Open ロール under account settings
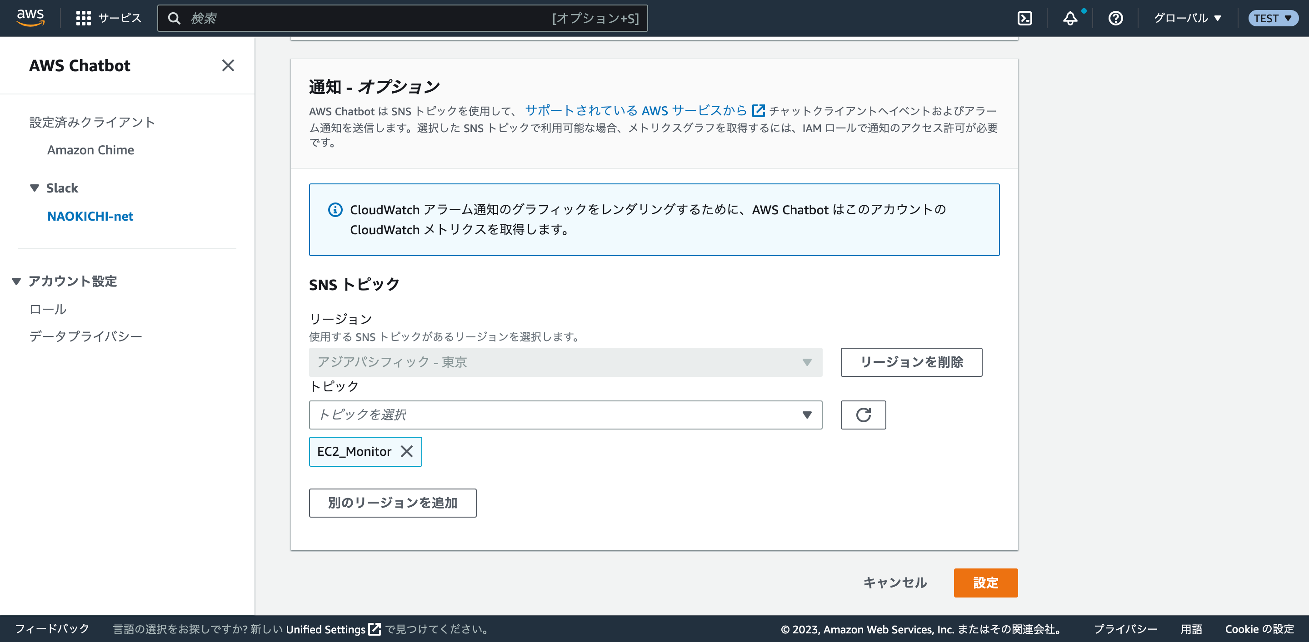The width and height of the screenshot is (1309, 642). (47, 309)
